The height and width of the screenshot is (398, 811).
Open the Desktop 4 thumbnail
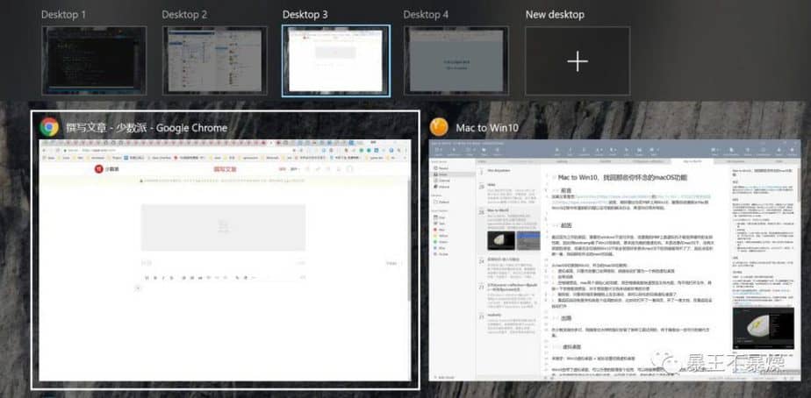456,60
